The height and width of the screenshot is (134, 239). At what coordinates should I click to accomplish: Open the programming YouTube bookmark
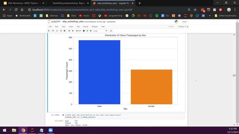(113, 16)
